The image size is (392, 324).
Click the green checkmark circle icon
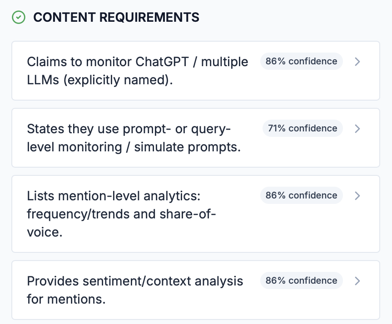tap(19, 17)
